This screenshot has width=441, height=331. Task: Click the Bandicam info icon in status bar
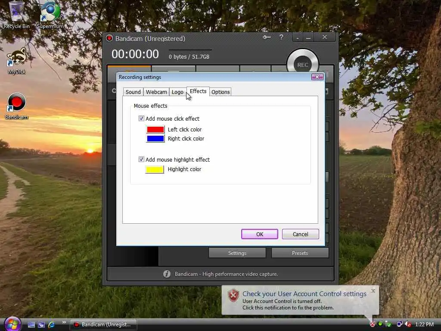pos(167,274)
